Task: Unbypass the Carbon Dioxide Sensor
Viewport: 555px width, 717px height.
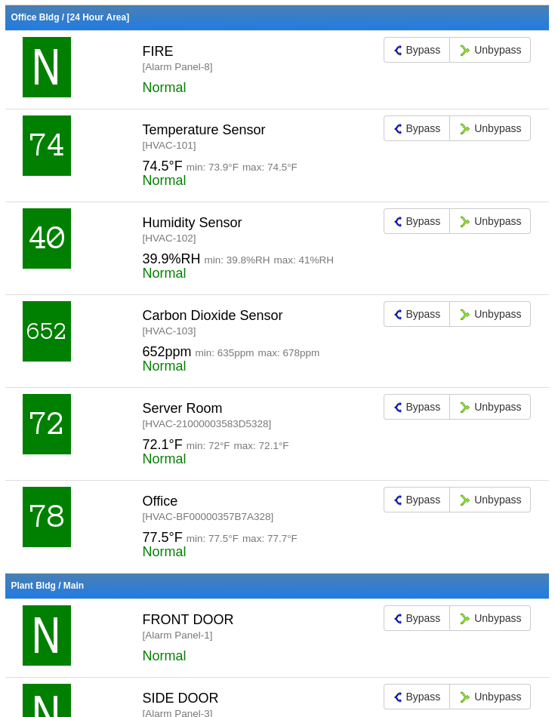Action: coord(490,314)
